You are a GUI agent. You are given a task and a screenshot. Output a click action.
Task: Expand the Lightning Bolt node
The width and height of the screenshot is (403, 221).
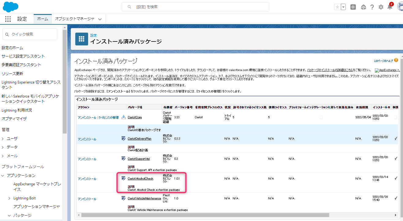pos(9,198)
